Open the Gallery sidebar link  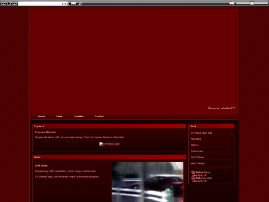[195, 145]
